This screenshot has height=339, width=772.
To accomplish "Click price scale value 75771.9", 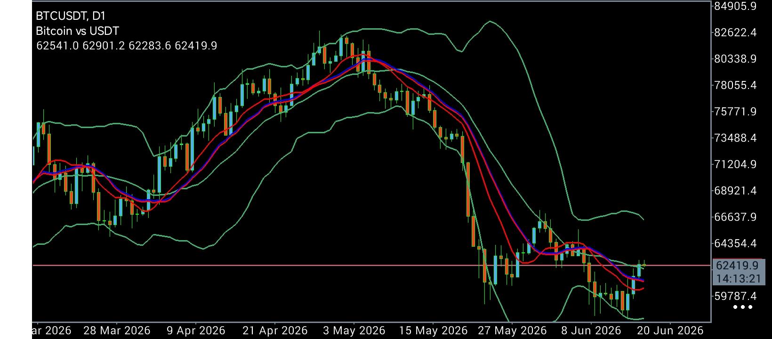I will 735,112.
